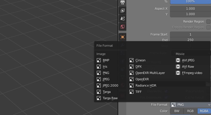The width and height of the screenshot is (211, 115).
Task: Open the Scene properties tab icon
Action: [x=123, y=19]
